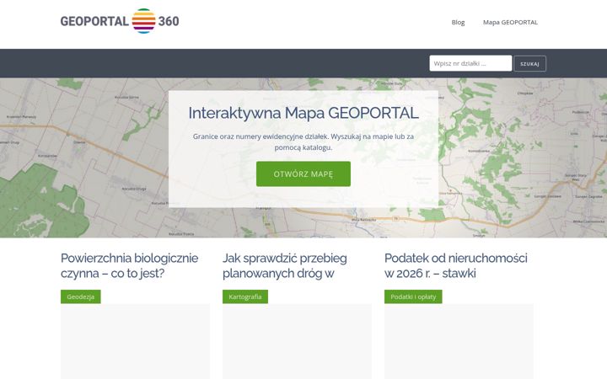
Task: Select the 'Podatki i opłaty' category tag
Action: pyautogui.click(x=413, y=296)
